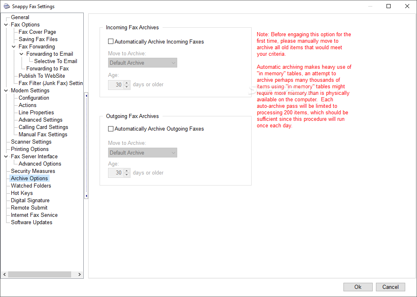The width and height of the screenshot is (417, 297).
Task: Collapse the Forwarding to Email node
Action: 21,54
